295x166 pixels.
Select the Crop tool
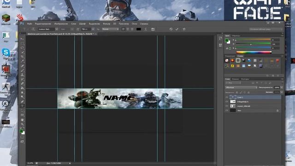tap(22, 57)
